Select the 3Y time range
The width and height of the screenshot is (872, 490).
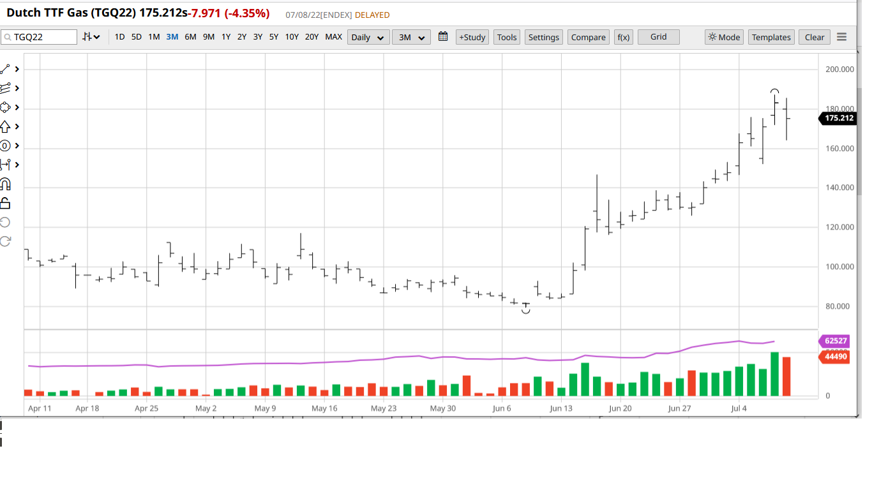[x=258, y=37]
